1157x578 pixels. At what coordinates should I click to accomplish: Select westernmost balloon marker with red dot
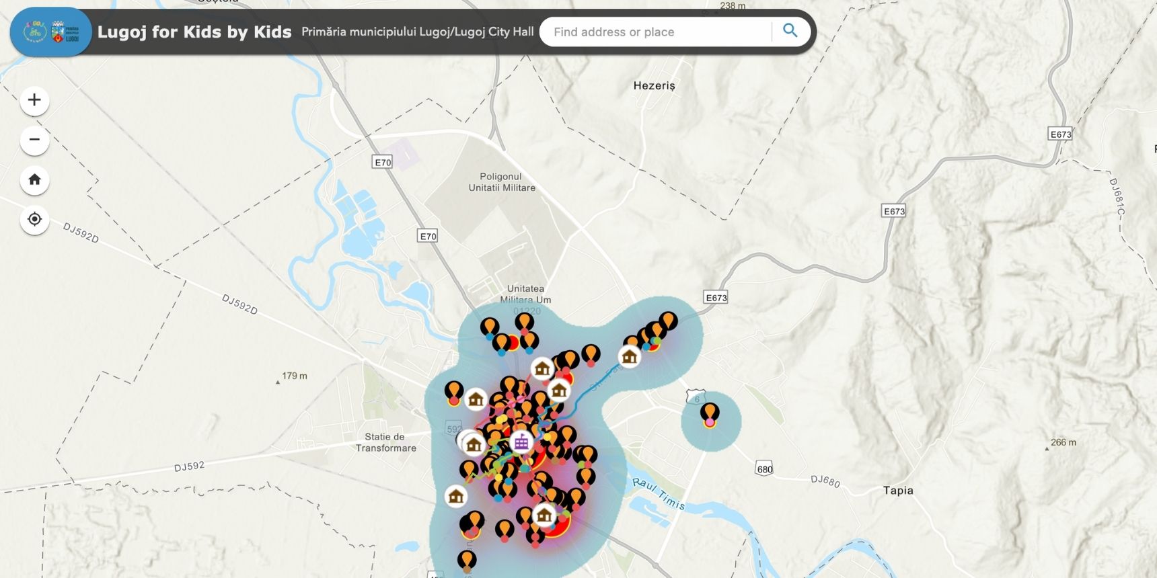[454, 393]
